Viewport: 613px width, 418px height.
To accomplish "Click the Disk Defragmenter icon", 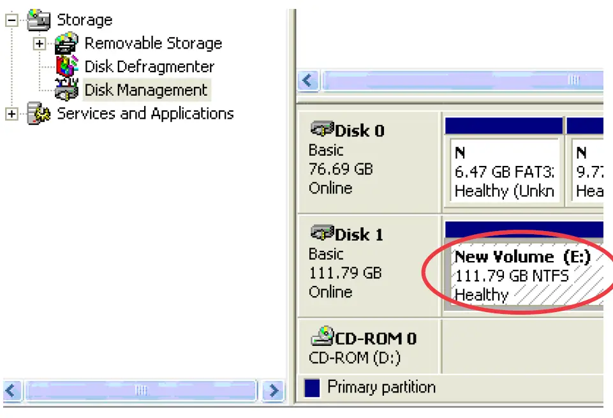I will point(66,66).
